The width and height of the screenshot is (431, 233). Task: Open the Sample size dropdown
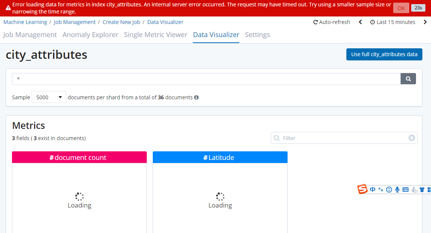click(x=49, y=97)
